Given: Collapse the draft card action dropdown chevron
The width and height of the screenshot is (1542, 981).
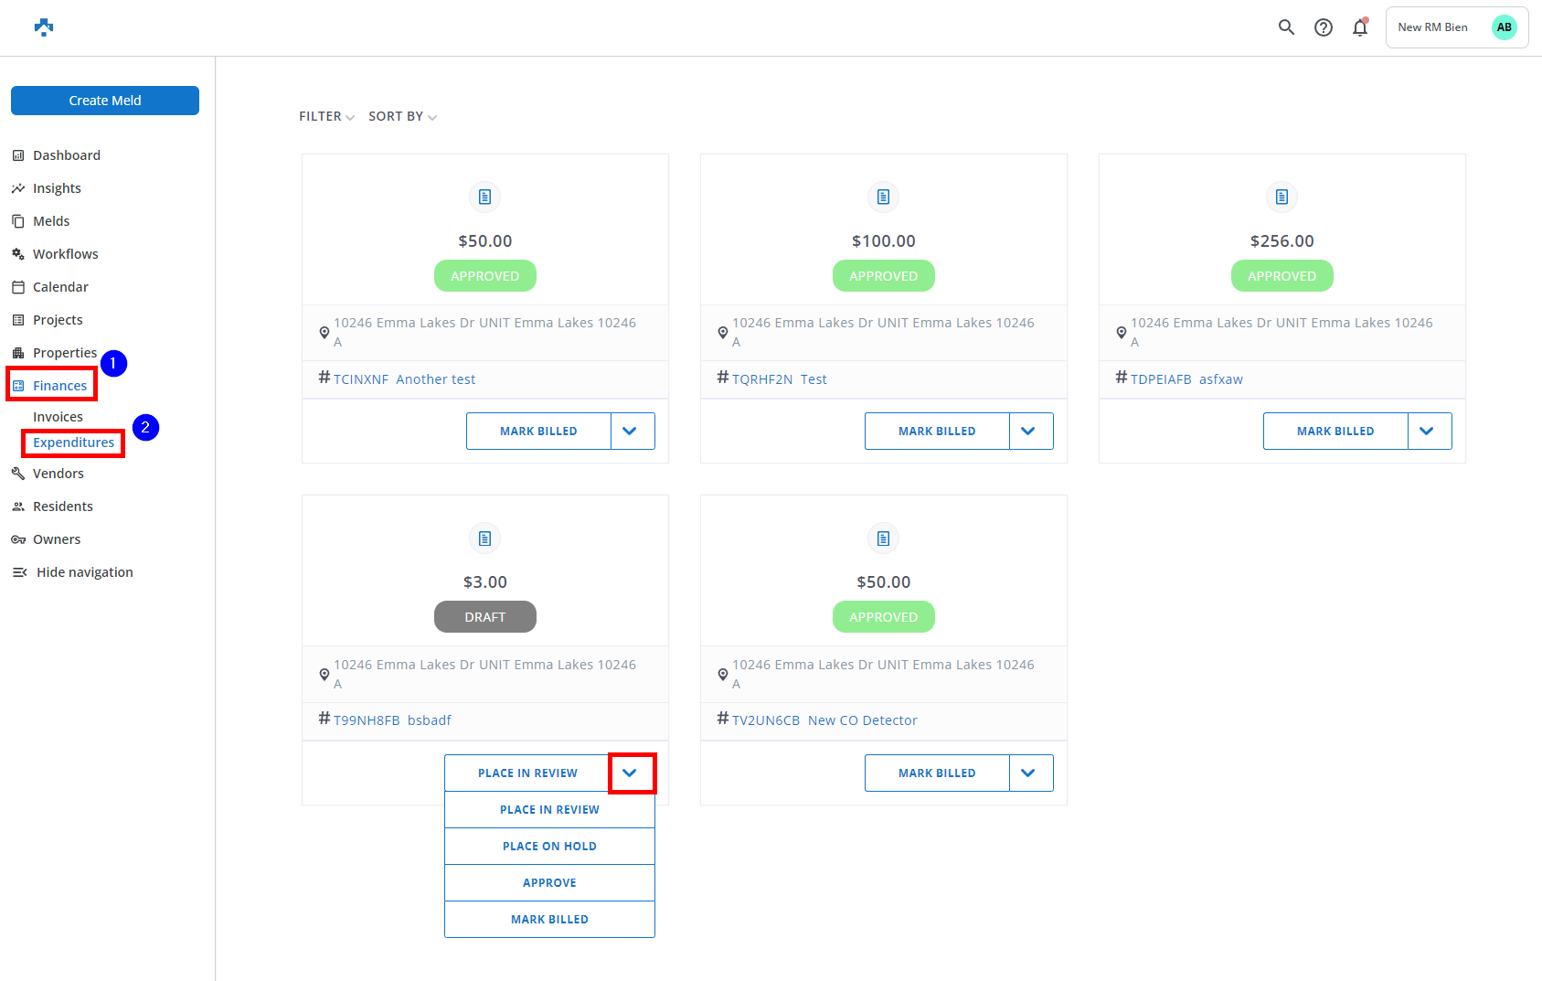Looking at the screenshot, I should pyautogui.click(x=632, y=773).
